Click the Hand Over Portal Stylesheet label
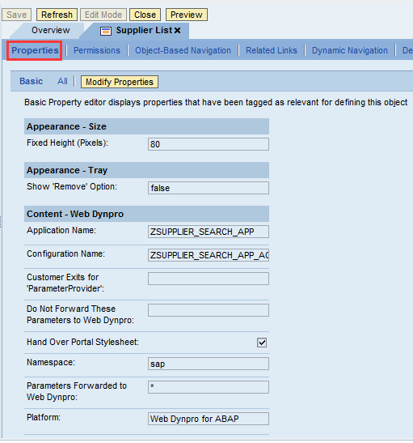This screenshot has height=443, width=413. (x=82, y=342)
